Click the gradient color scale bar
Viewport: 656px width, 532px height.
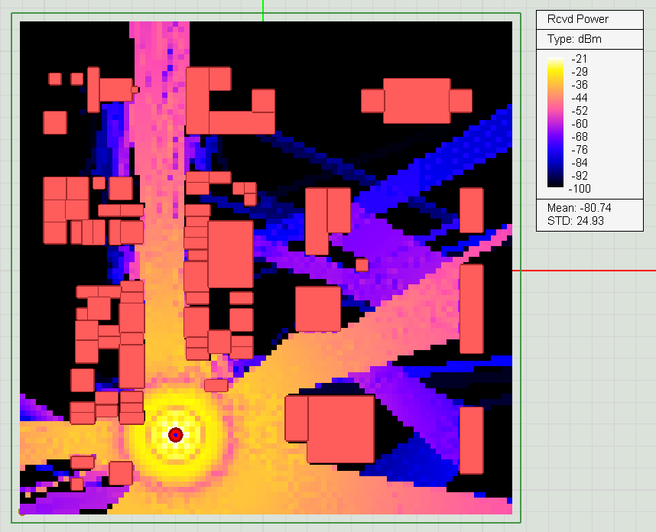point(557,123)
